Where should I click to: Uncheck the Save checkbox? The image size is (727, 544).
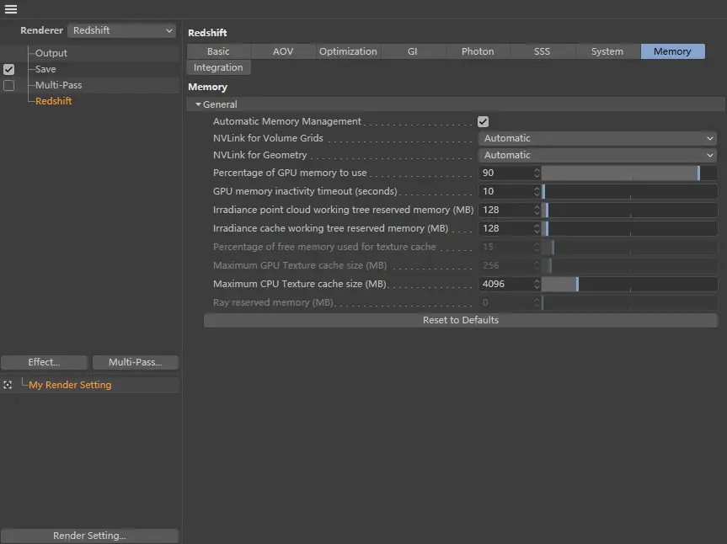pyautogui.click(x=9, y=69)
